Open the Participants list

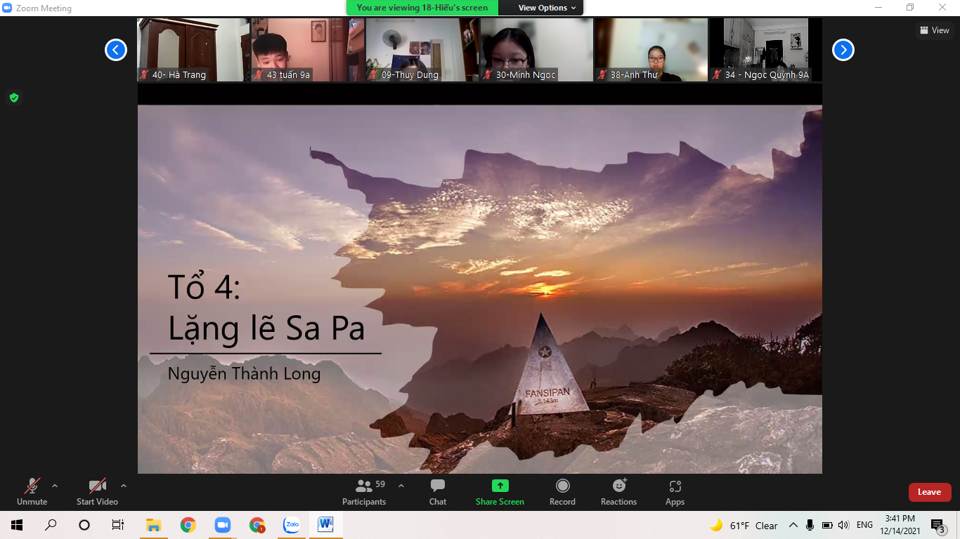coord(364,491)
